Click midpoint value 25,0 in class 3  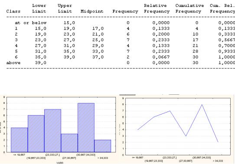point(98,40)
